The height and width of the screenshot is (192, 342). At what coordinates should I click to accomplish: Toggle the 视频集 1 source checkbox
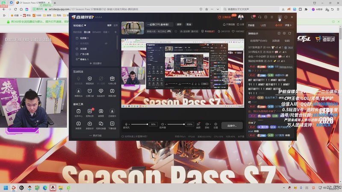(x=77, y=38)
